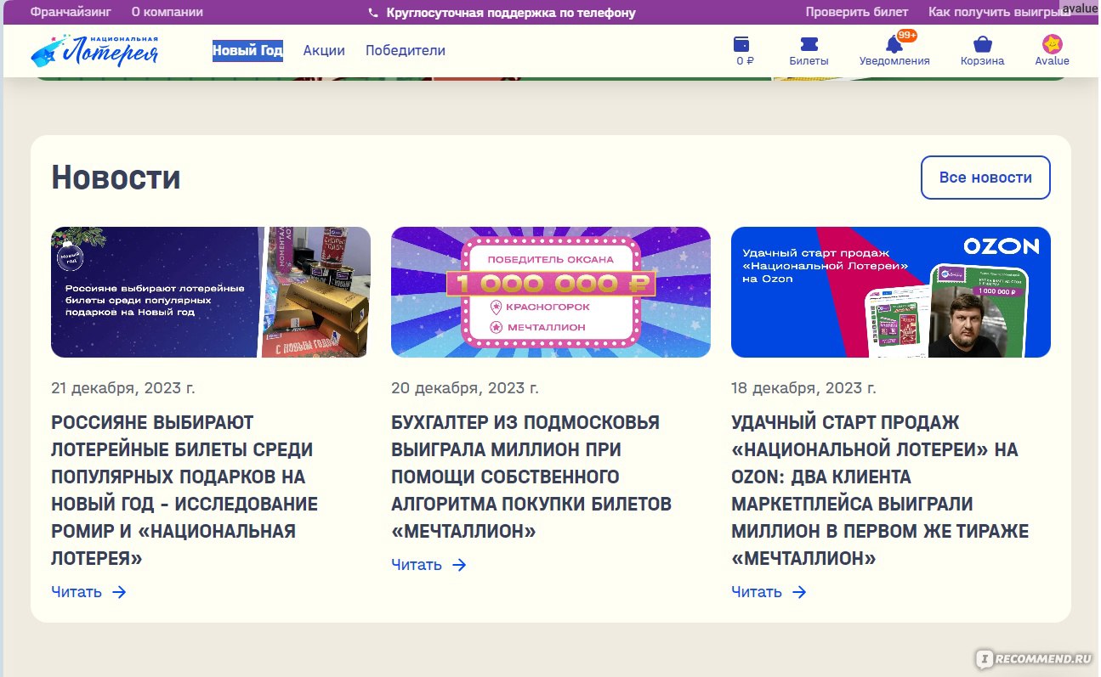This screenshot has width=1101, height=677.
Task: Open thumbnail Победитель Оксана 1 000 000 ₽
Action: (551, 292)
